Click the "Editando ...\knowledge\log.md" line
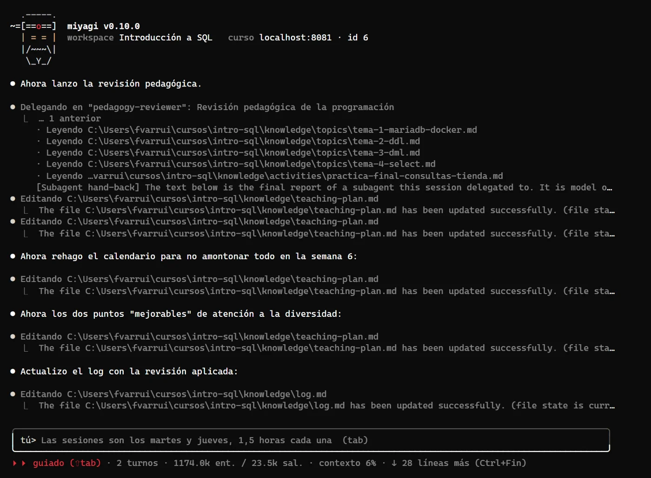This screenshot has height=478, width=651. point(173,394)
